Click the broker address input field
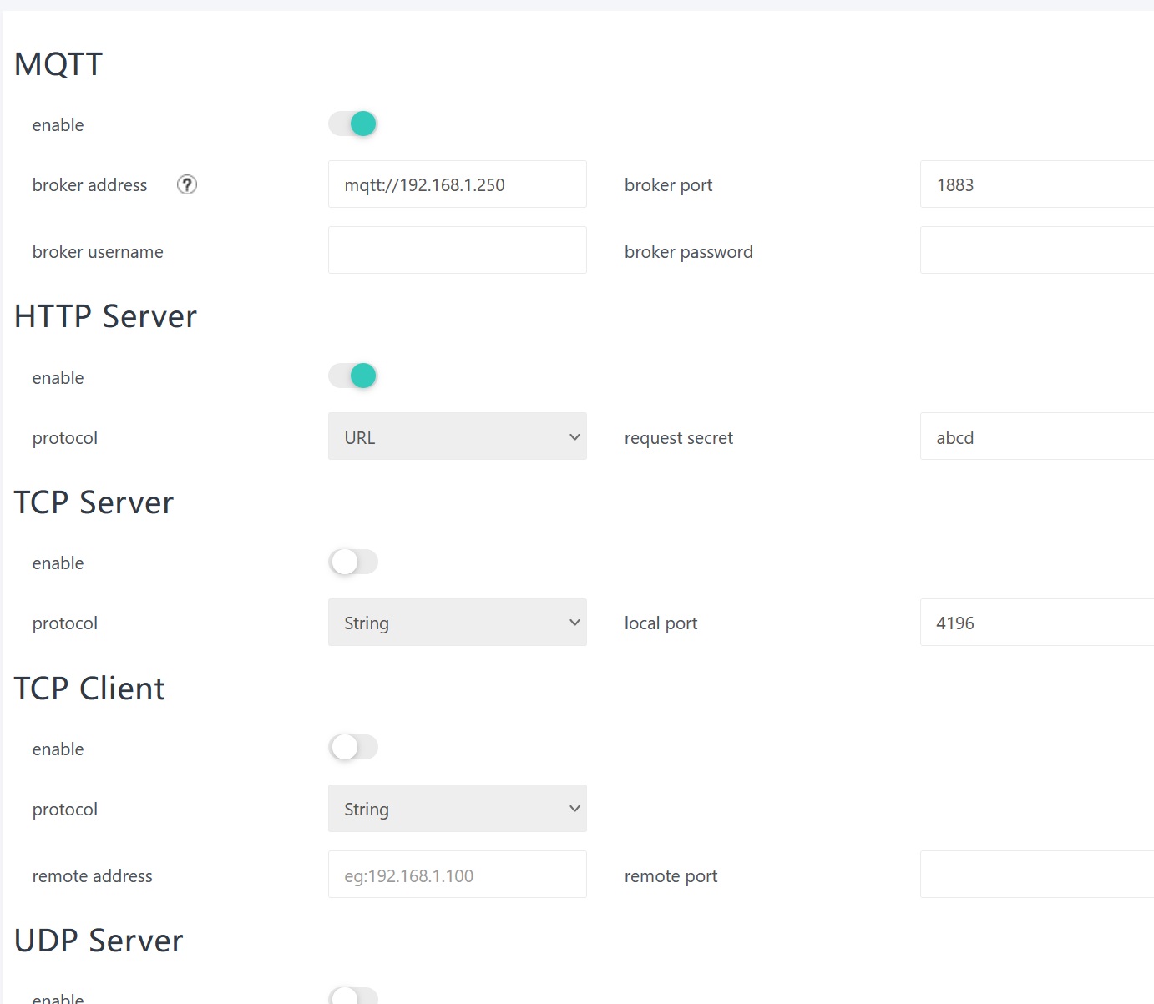The height and width of the screenshot is (1004, 1154). tap(457, 184)
